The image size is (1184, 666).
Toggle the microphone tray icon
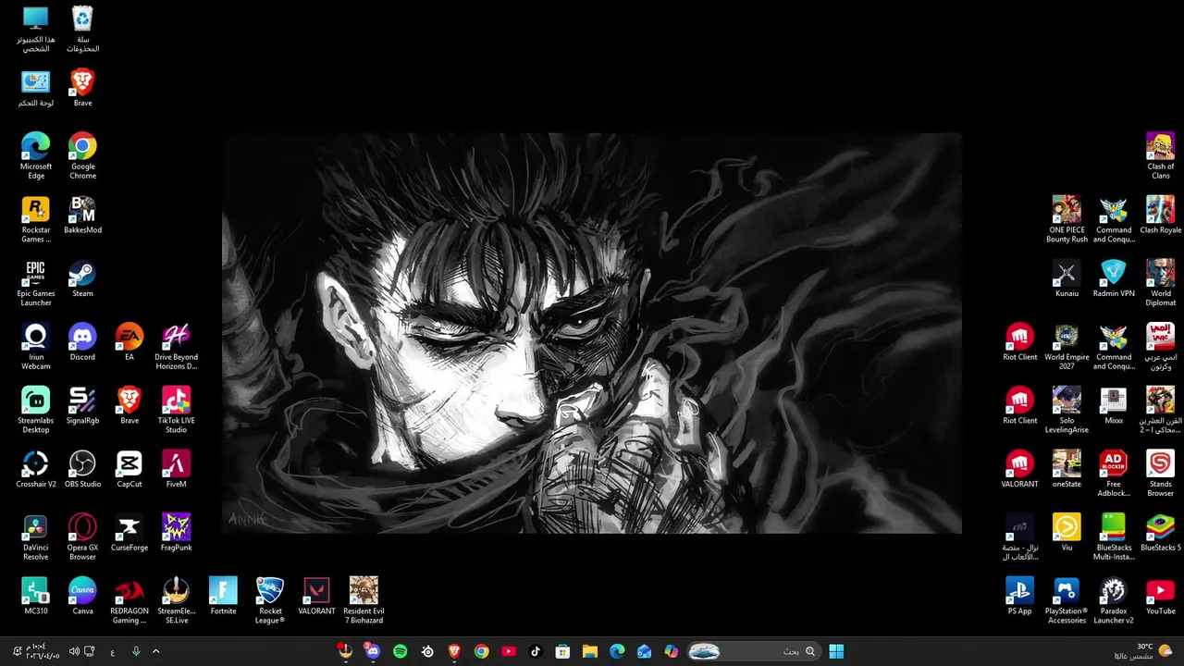coord(136,651)
